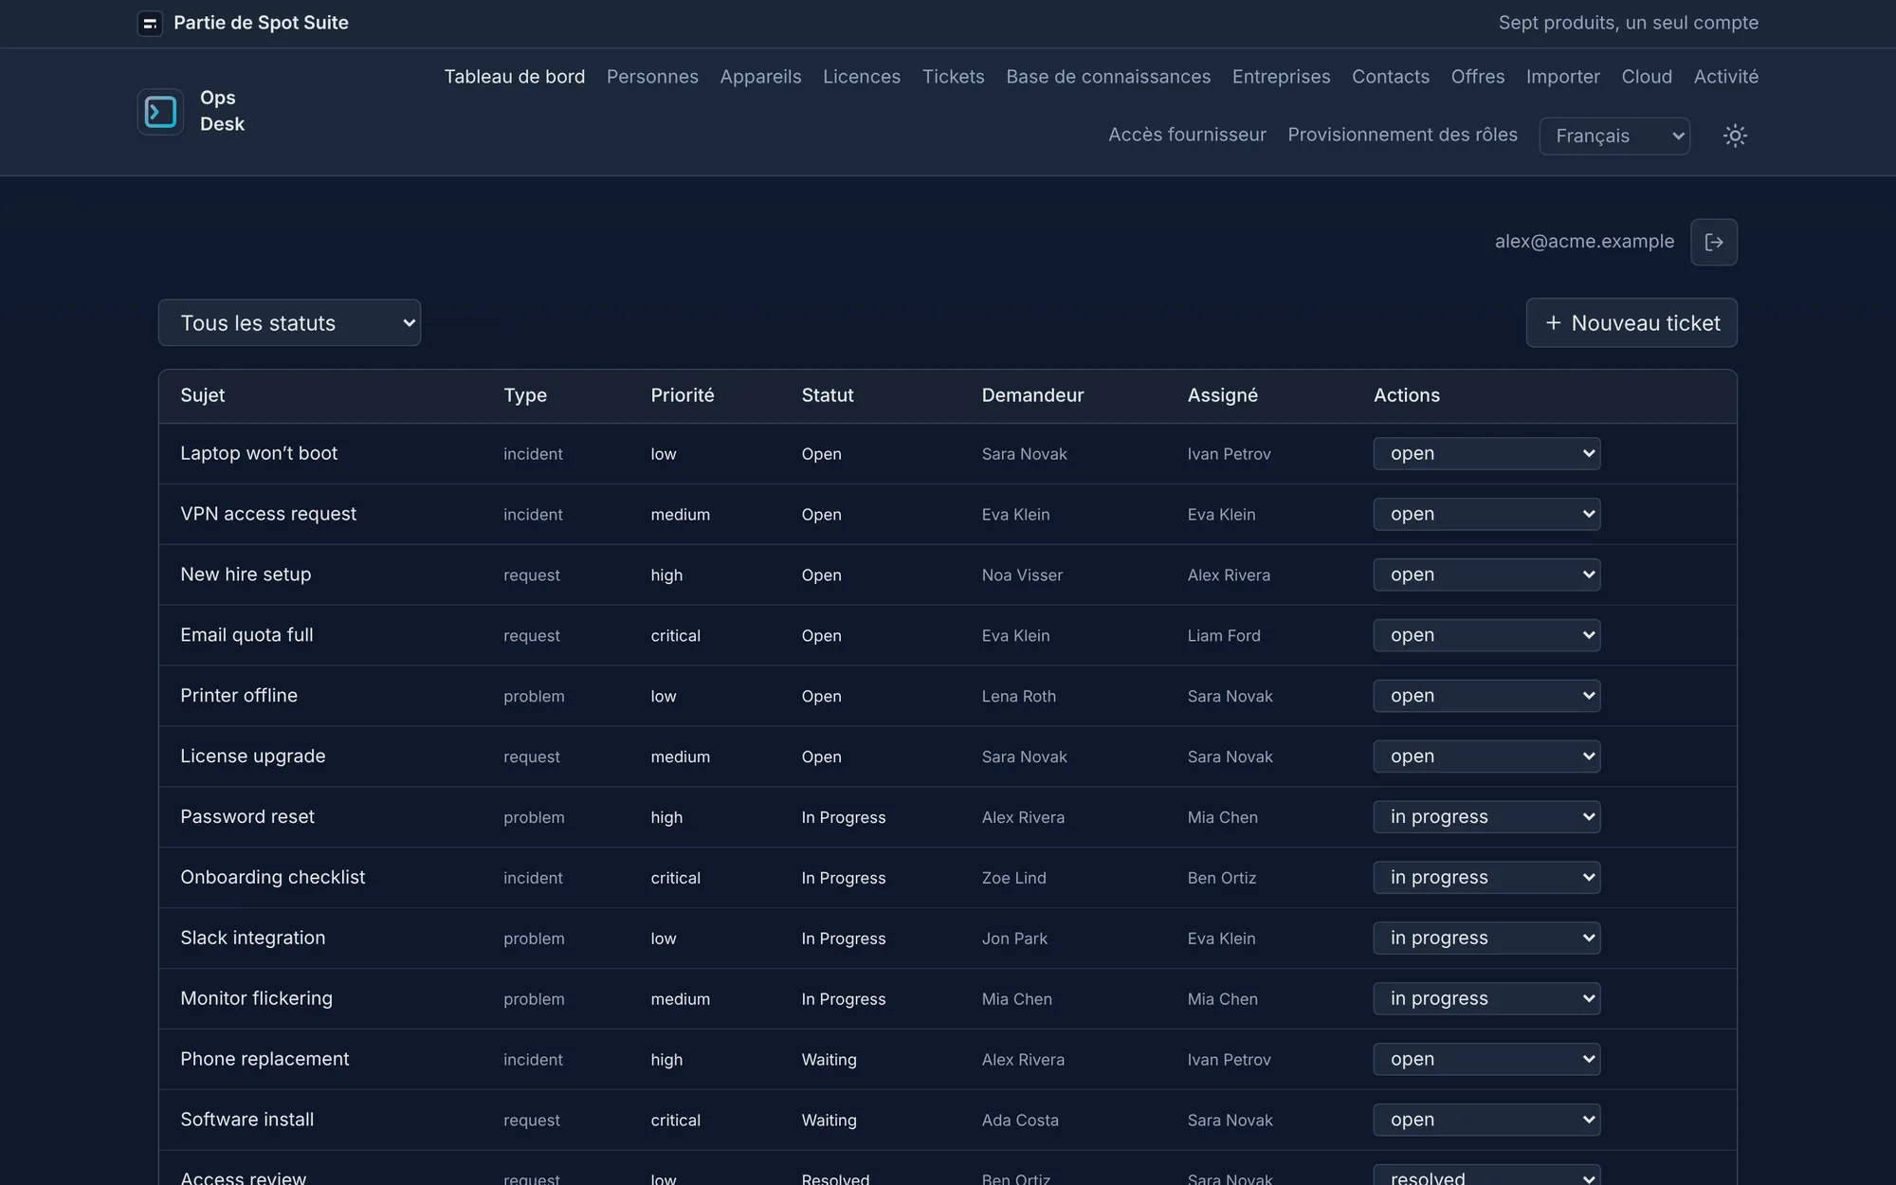Click the Email quota full subject
1896x1185 pixels.
[x=246, y=635]
